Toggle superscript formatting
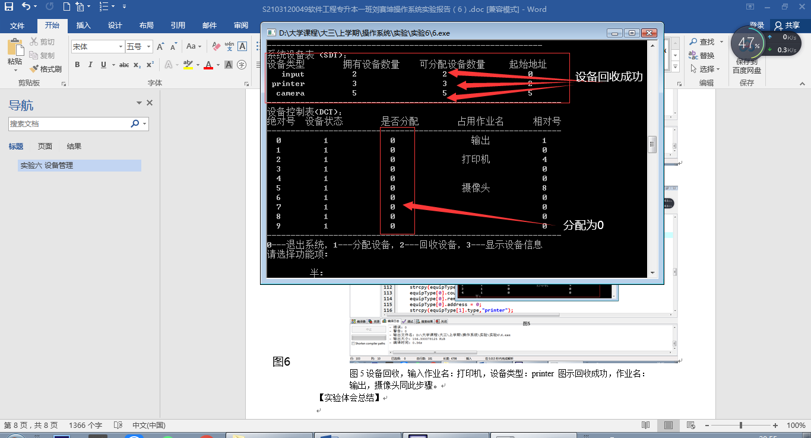The width and height of the screenshot is (811, 438). (x=150, y=65)
